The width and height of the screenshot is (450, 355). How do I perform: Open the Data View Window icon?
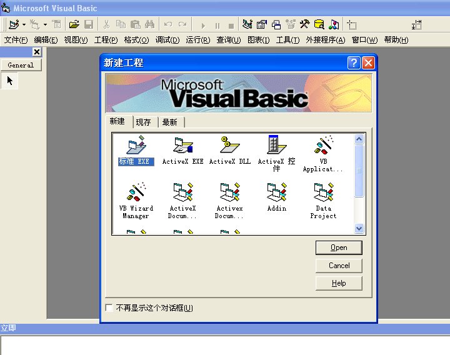(x=319, y=24)
